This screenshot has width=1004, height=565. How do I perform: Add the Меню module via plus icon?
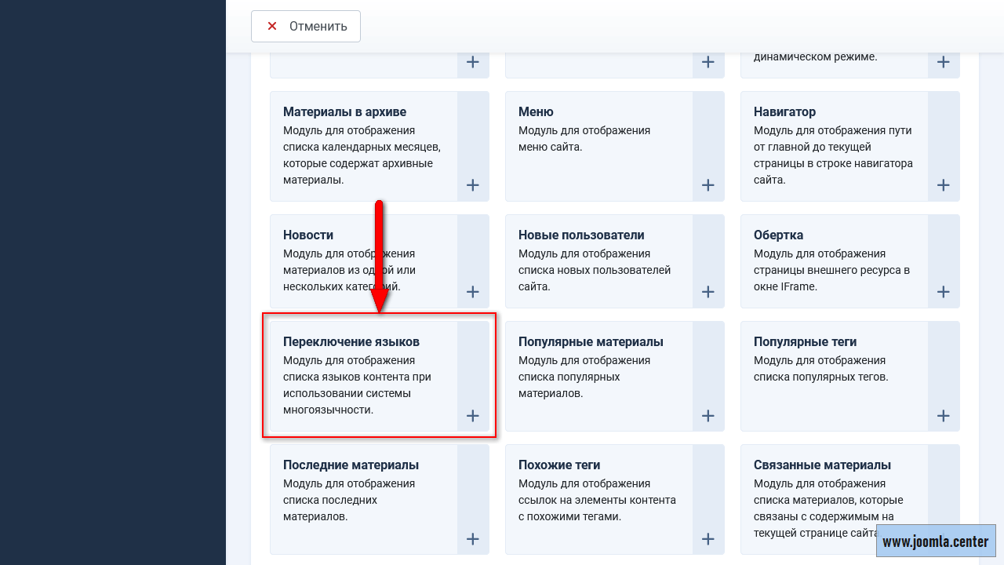click(708, 185)
